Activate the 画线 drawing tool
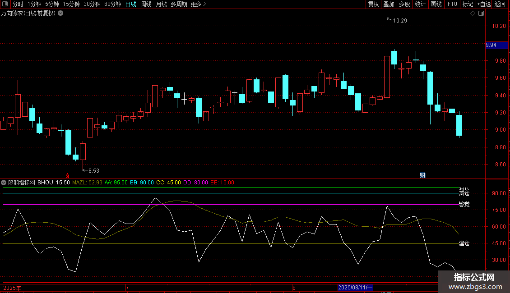 (436, 4)
